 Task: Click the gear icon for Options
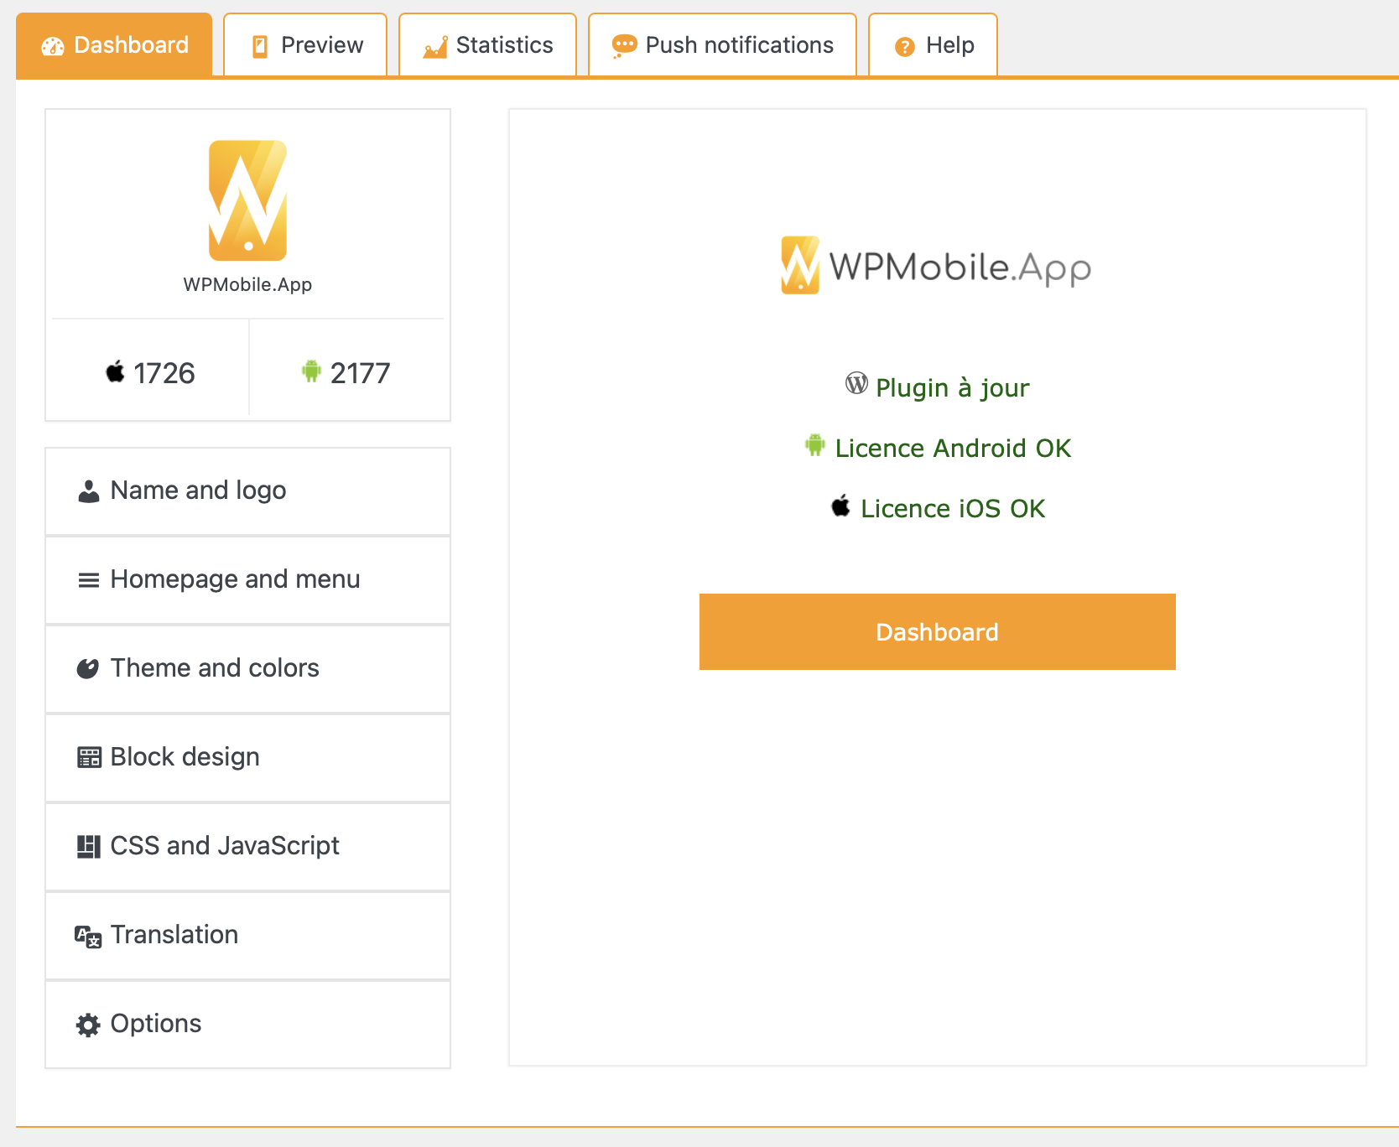coord(88,1025)
